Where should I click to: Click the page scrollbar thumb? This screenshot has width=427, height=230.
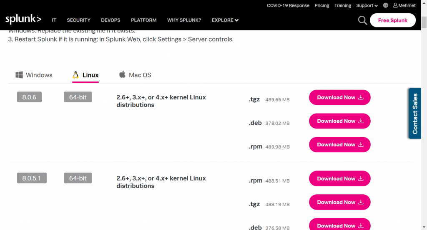(x=424, y=22)
